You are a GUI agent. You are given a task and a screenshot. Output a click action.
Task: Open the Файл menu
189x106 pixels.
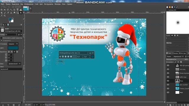coord(2,4)
